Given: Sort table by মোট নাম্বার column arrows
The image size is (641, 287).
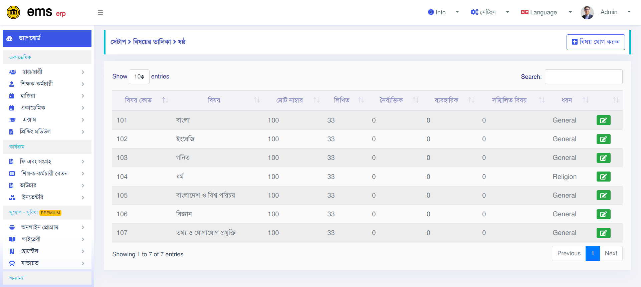Looking at the screenshot, I should (316, 100).
